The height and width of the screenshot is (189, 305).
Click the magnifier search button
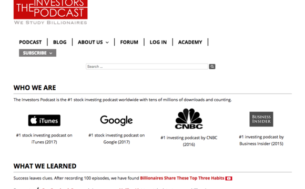tap(212, 67)
